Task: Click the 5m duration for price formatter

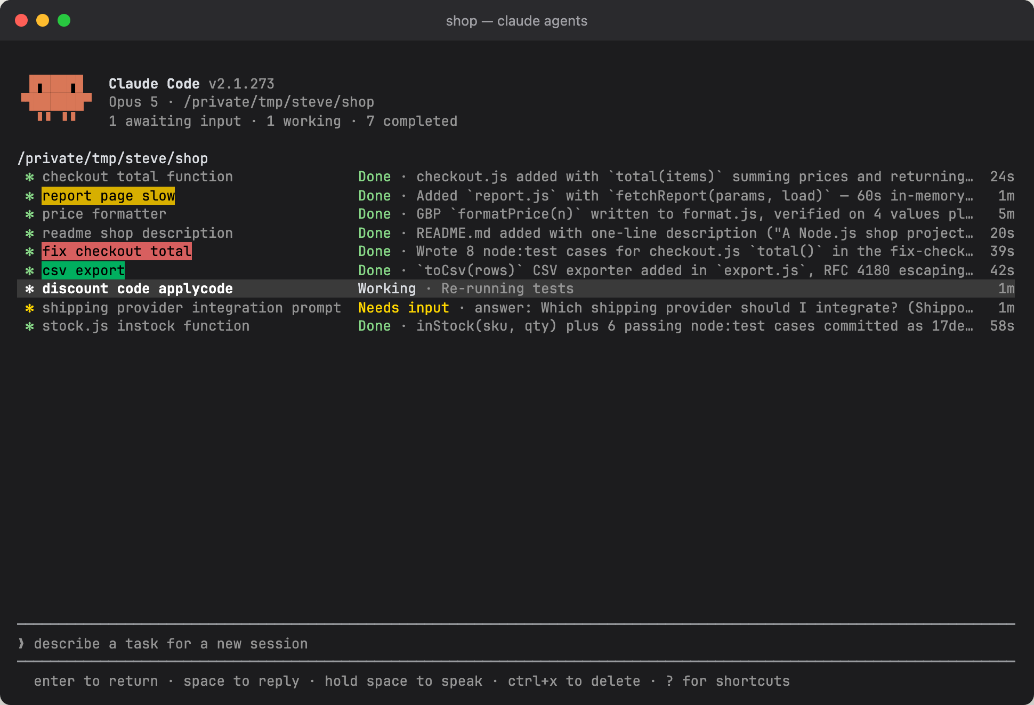Action: [1006, 214]
